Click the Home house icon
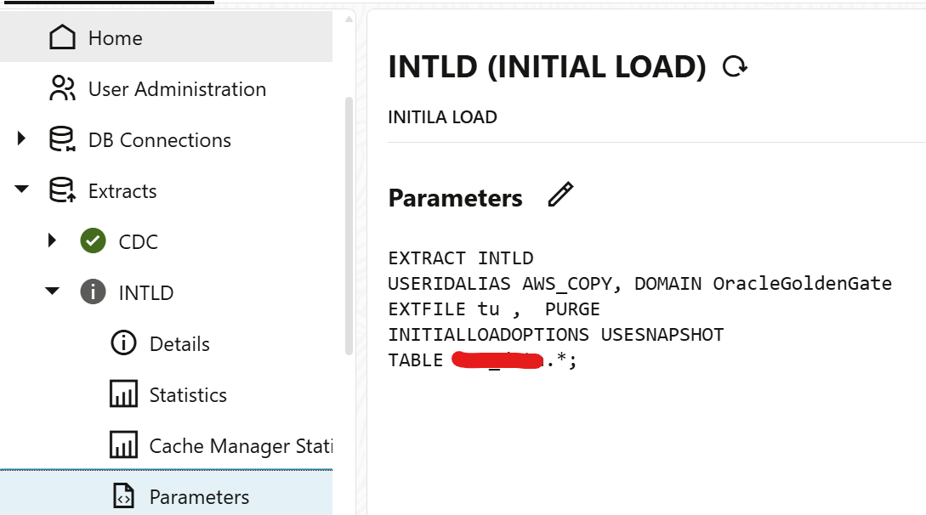This screenshot has width=926, height=515. click(x=62, y=37)
